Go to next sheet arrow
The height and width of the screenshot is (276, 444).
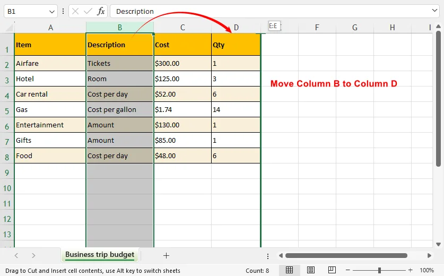(x=33, y=256)
